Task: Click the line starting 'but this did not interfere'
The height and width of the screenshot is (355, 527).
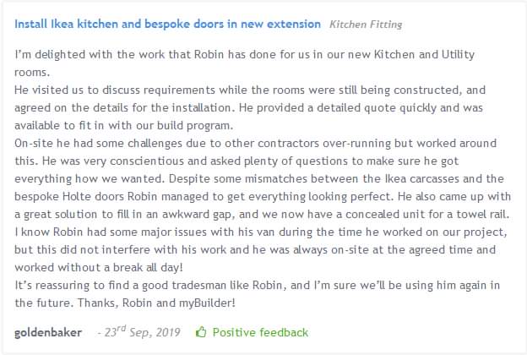Action: [x=255, y=250]
